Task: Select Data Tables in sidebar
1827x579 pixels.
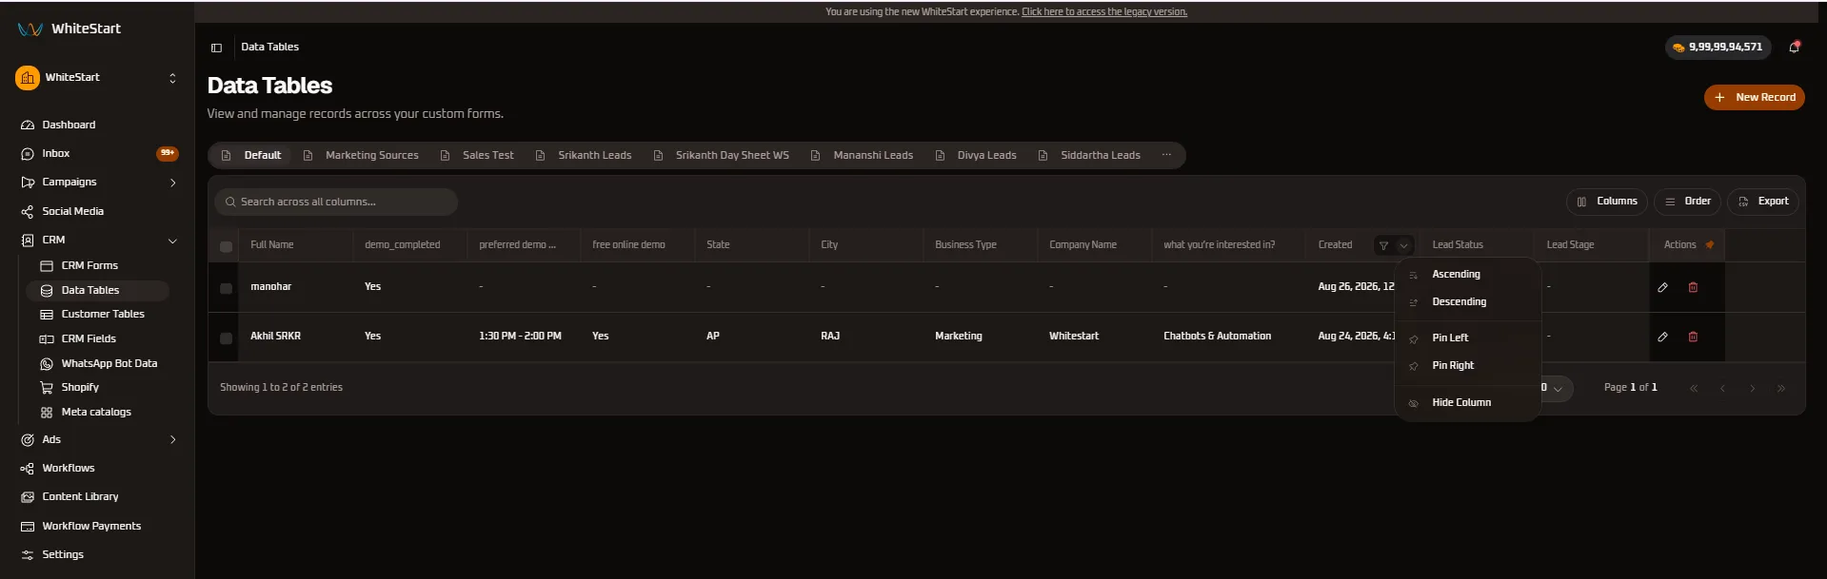Action: 97,290
